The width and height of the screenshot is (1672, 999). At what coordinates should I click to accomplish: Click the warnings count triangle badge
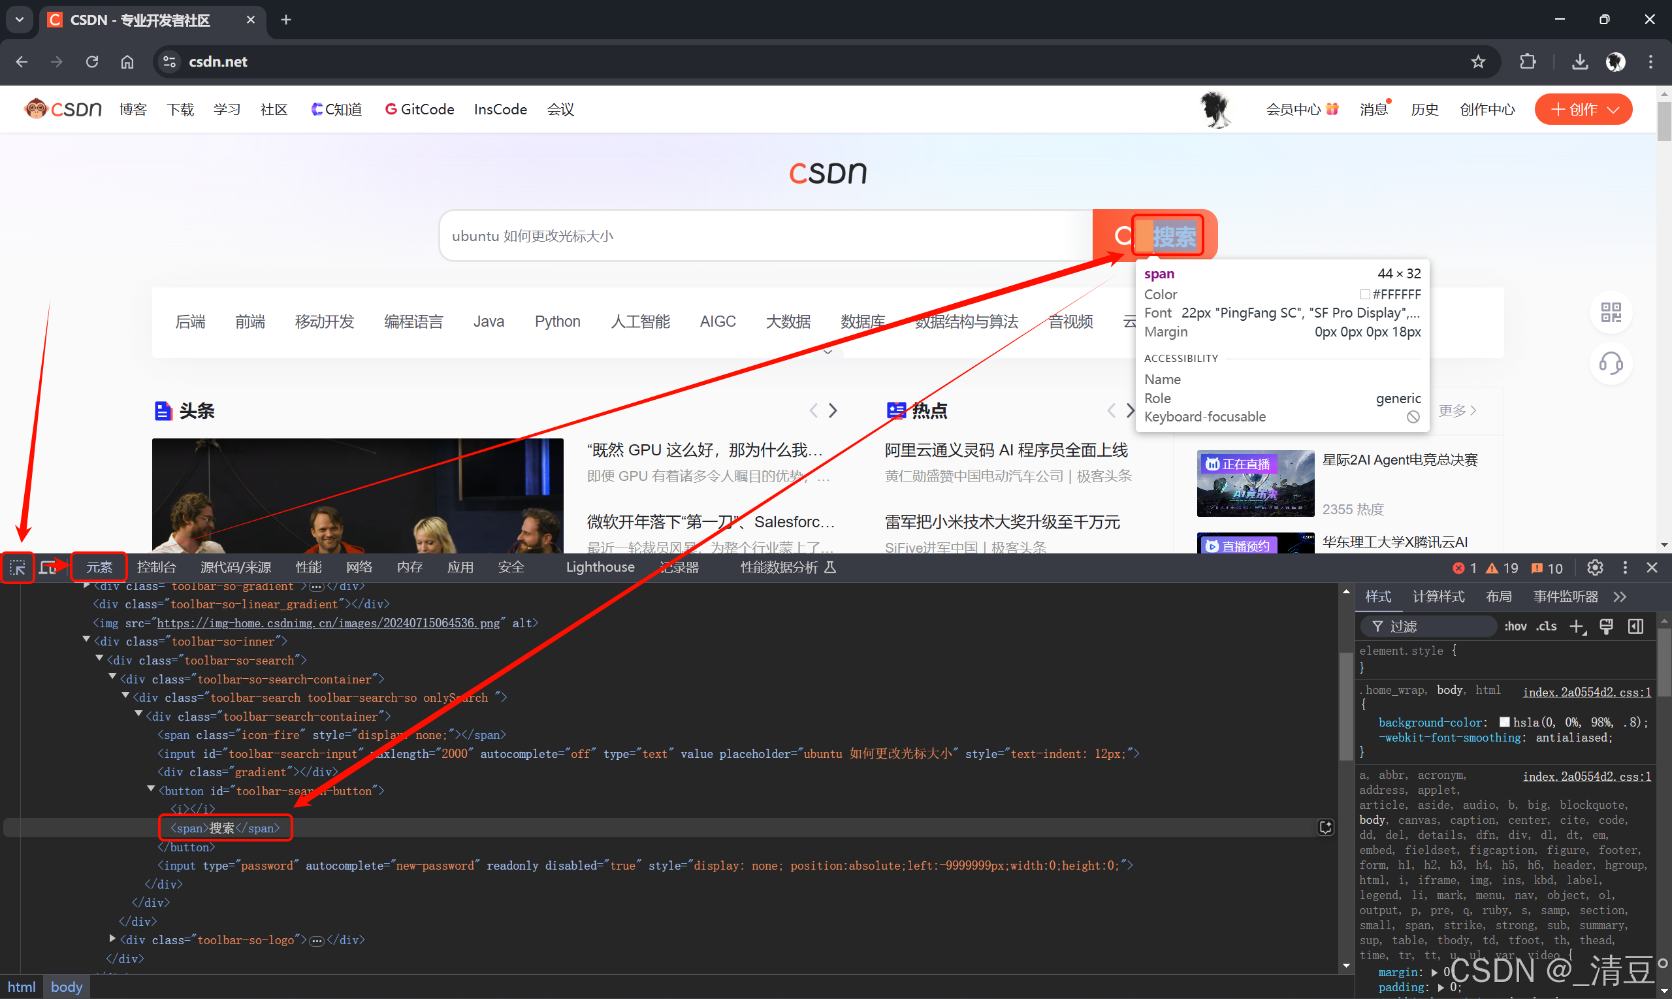point(1502,568)
